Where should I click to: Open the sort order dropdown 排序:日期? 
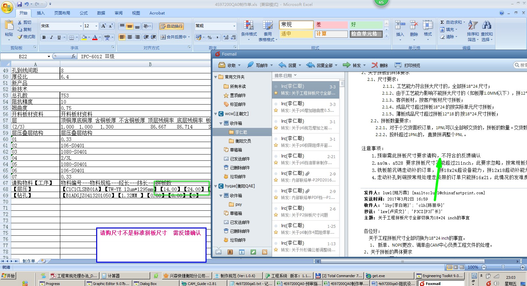coord(286,76)
